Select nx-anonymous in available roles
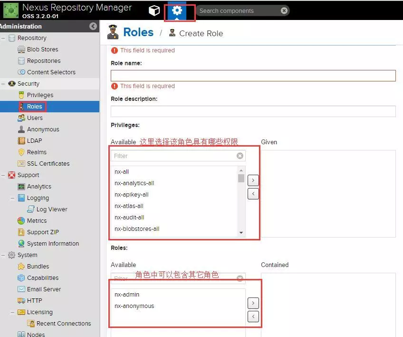 pyautogui.click(x=178, y=306)
